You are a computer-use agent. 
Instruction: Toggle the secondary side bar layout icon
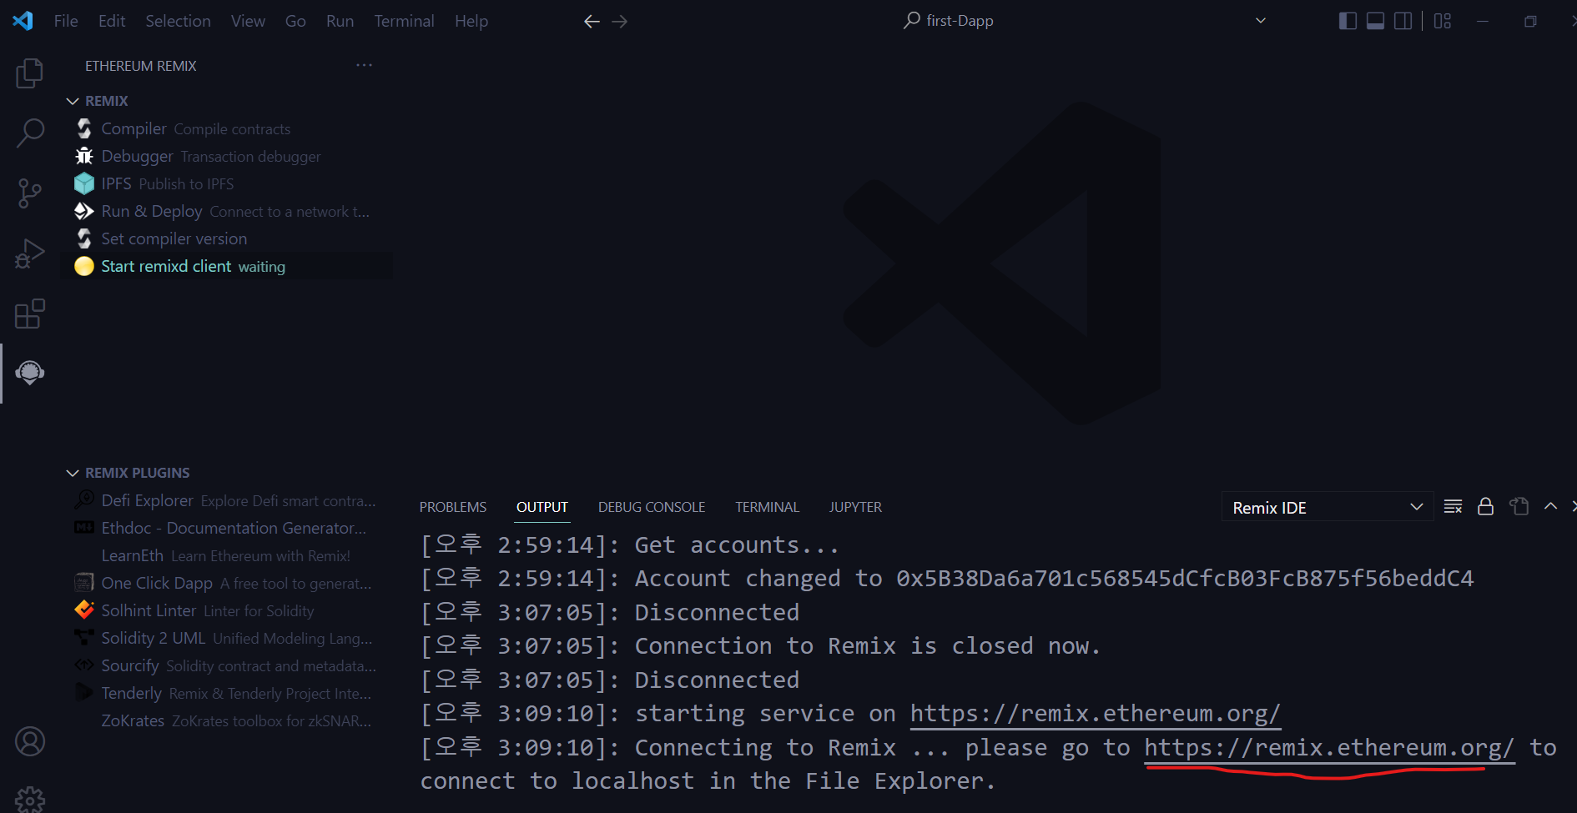point(1403,21)
